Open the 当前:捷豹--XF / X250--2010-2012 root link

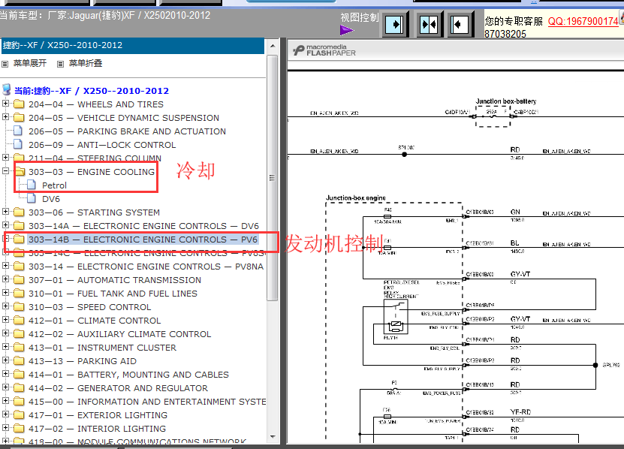tap(92, 91)
